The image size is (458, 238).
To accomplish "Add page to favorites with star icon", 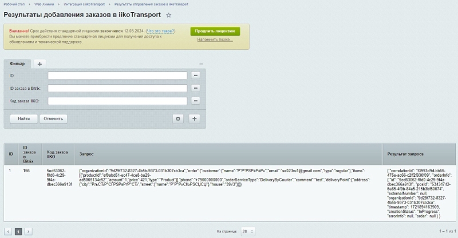I will click(168, 15).
